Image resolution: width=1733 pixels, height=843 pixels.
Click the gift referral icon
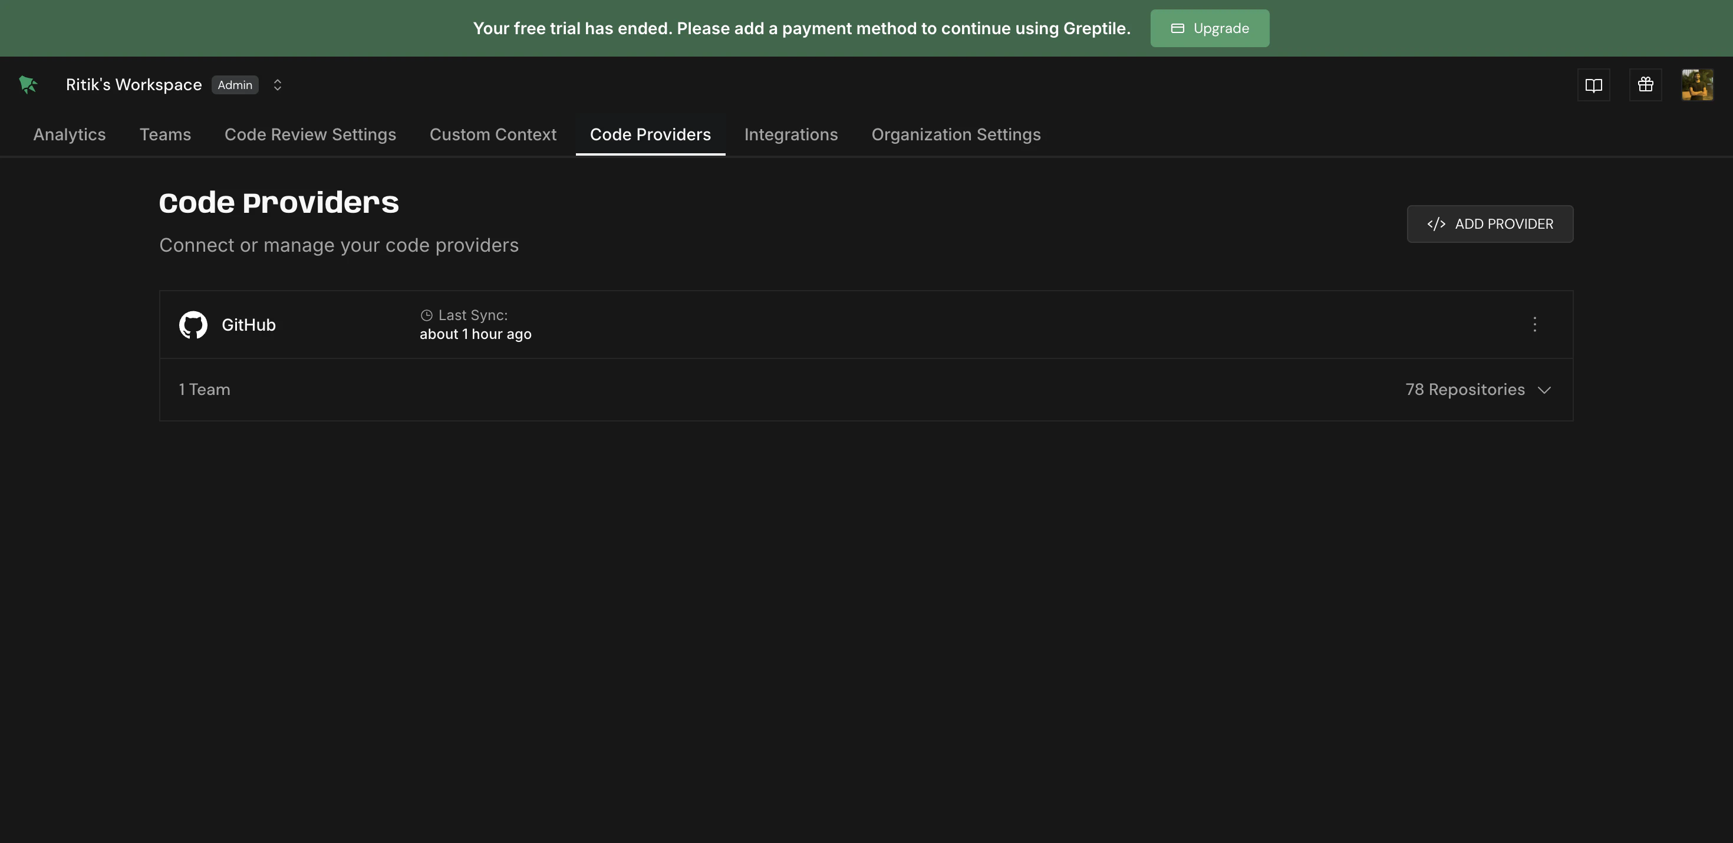tap(1646, 84)
